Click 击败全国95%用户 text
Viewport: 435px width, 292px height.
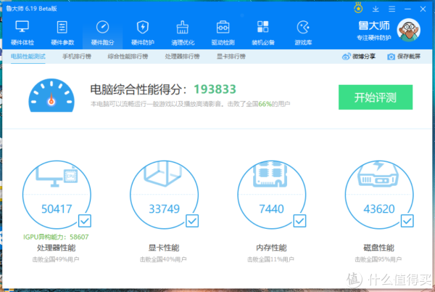coord(378,259)
